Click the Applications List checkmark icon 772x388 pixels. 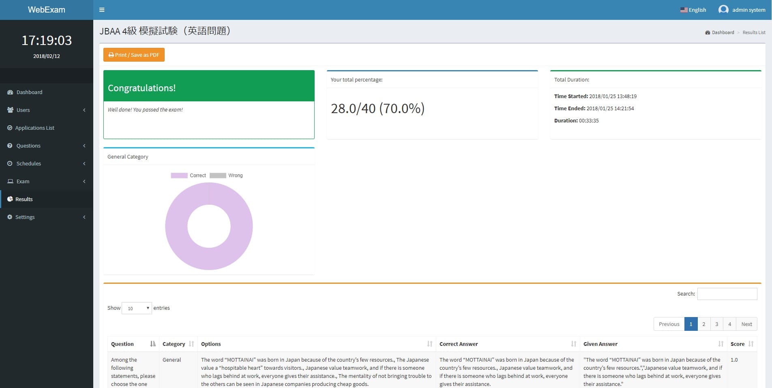10,128
